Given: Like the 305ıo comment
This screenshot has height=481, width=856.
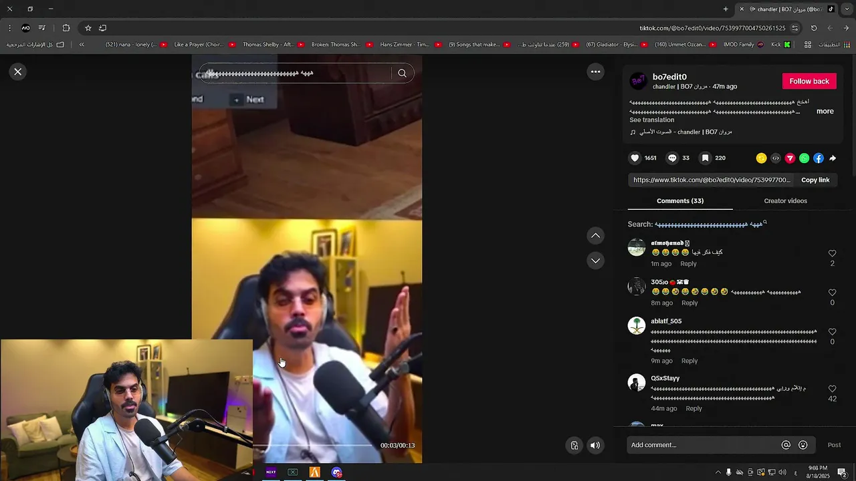Looking at the screenshot, I should point(832,293).
